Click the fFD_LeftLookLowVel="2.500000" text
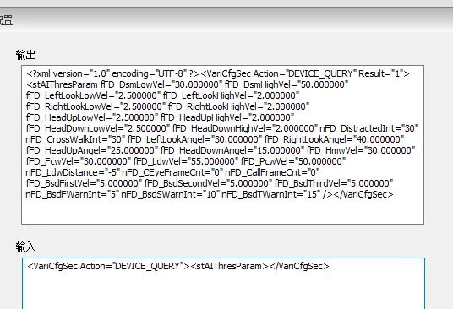 coord(93,95)
